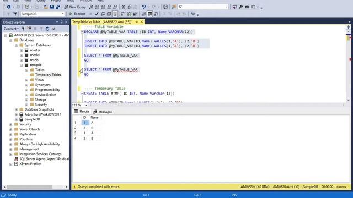Click the Activity Monitor icon in Object Explorer
Viewport: 353px width, 198px height.
click(54, 29)
